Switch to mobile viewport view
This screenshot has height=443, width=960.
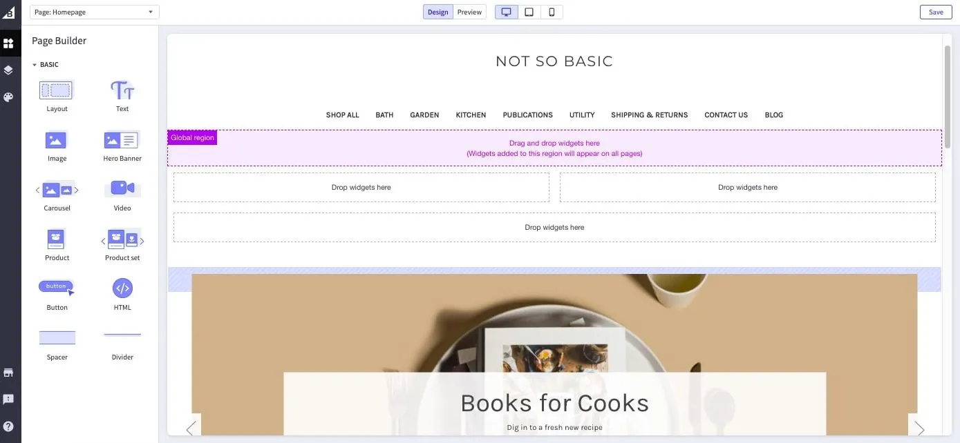(x=552, y=12)
